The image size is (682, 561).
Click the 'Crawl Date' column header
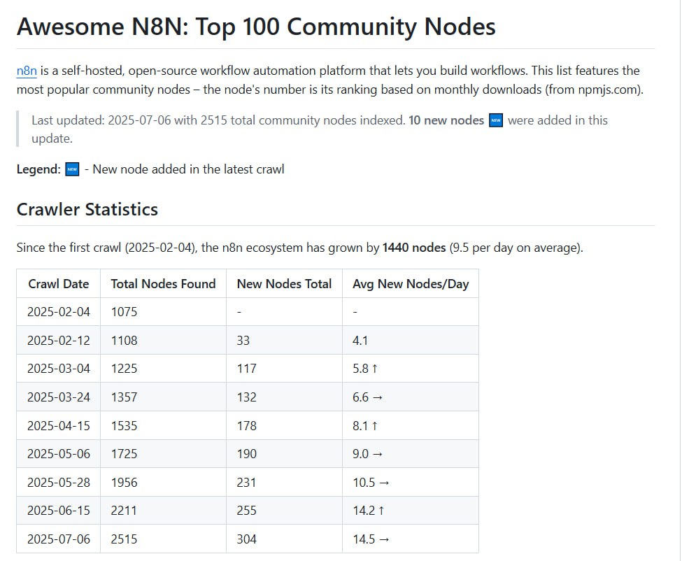tap(58, 283)
